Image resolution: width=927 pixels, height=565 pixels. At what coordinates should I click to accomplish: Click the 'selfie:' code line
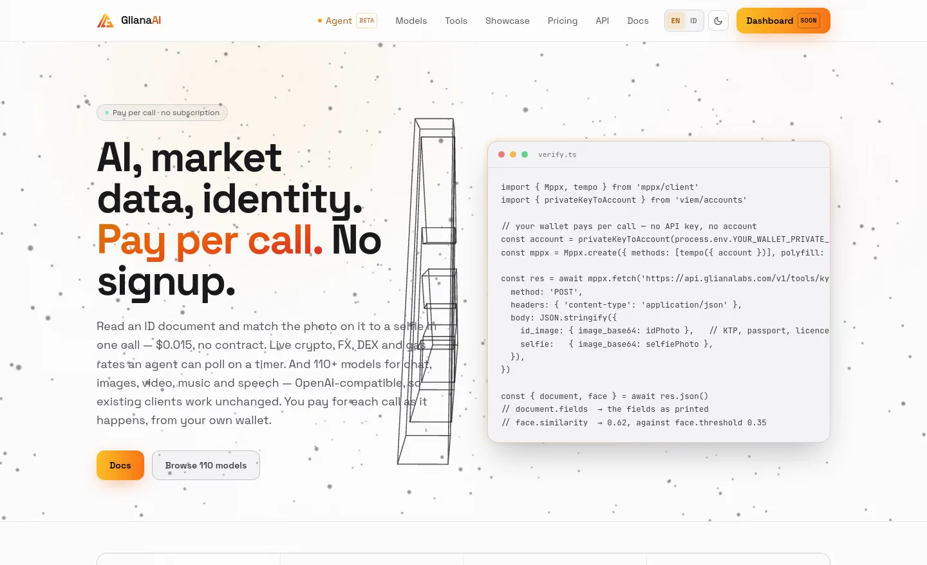[x=617, y=344]
